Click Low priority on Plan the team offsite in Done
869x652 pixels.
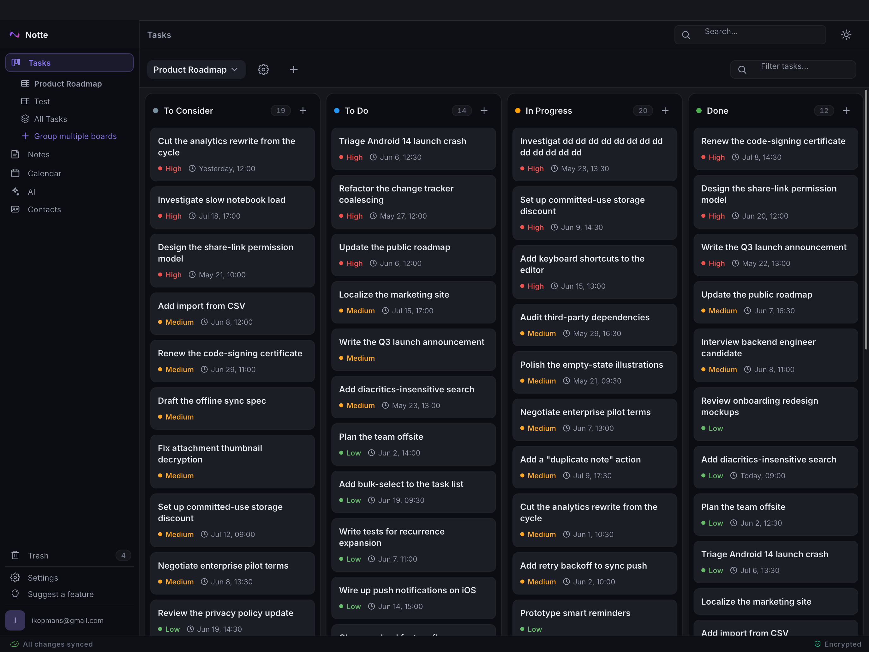coord(712,523)
